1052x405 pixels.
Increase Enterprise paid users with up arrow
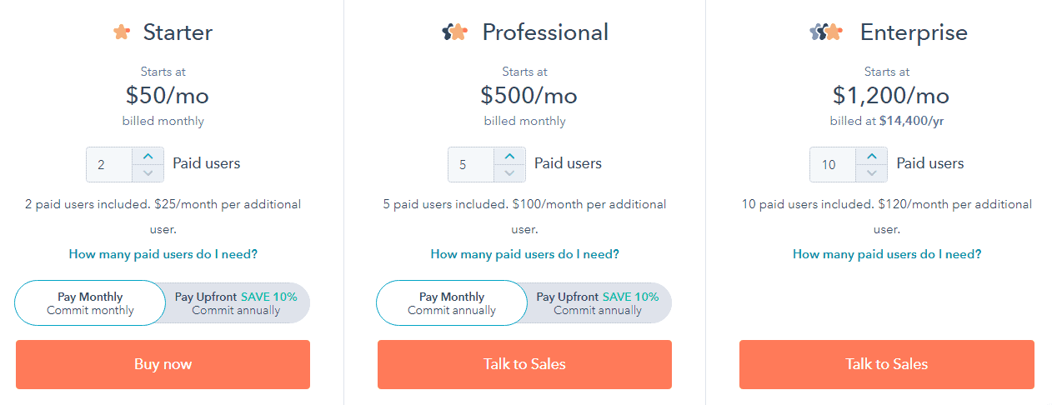coord(871,156)
